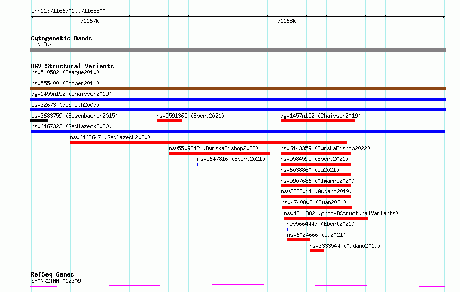Image resolution: width=460 pixels, height=292 pixels.
Task: Click the chr11:71166701..71168800 region label
Action: 68,11
